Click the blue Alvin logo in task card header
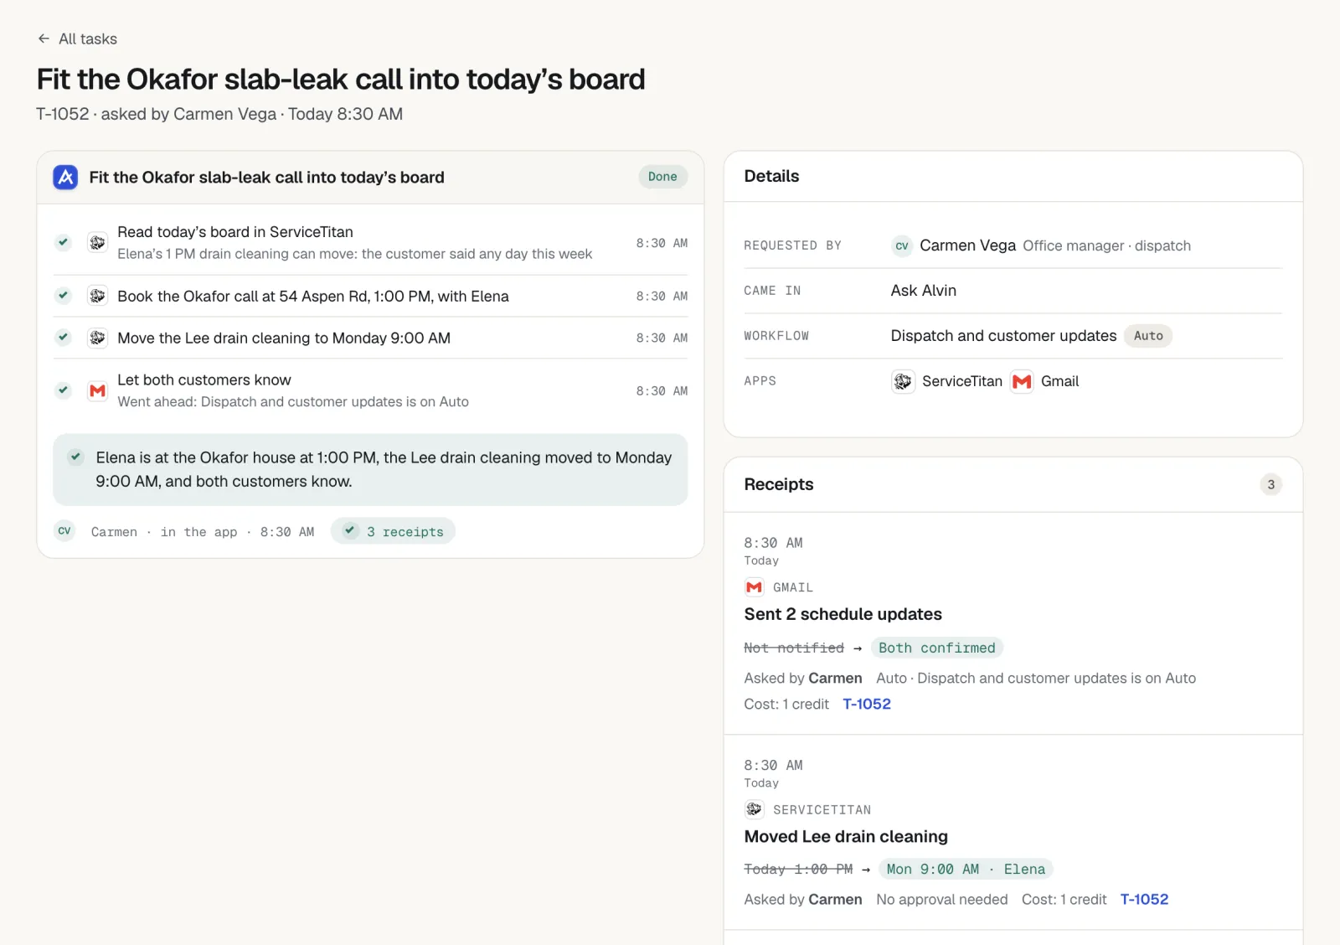Image resolution: width=1340 pixels, height=945 pixels. point(65,177)
